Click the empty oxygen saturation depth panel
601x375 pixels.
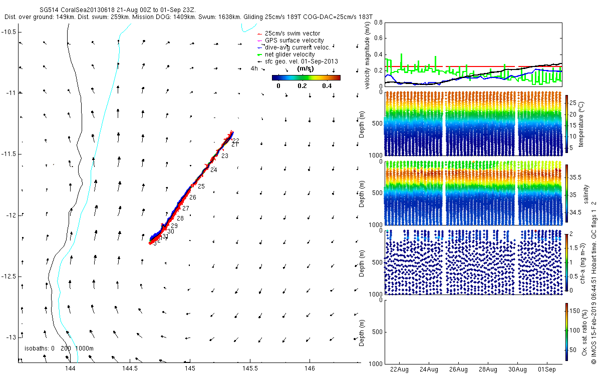(472, 331)
